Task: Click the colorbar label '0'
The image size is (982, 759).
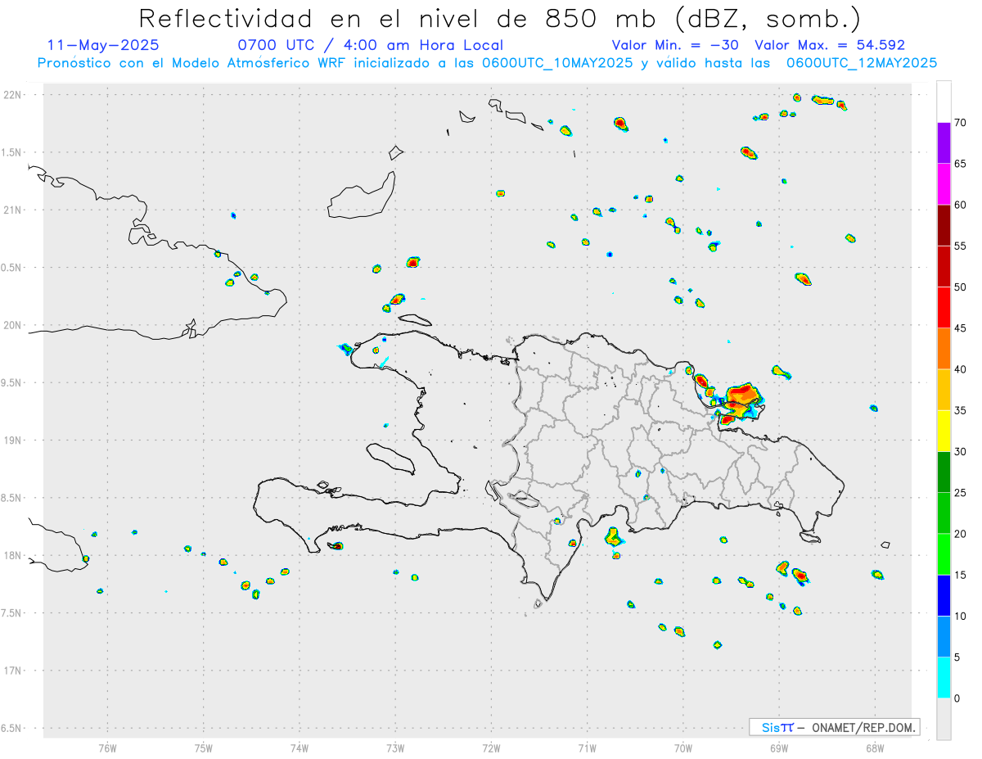Action: [957, 698]
